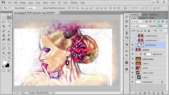Hide the Background layer
This screenshot has height=95, width=169.
click(x=133, y=82)
